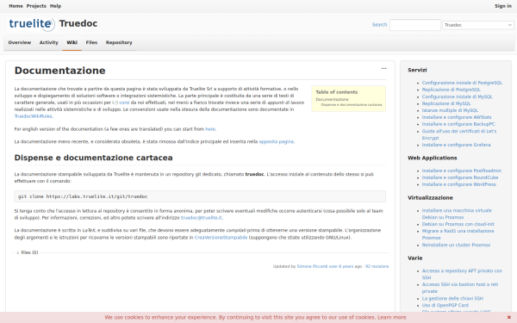The width and height of the screenshot is (517, 323).
Task: Open Installare e configurare BackupPC
Action: pyautogui.click(x=458, y=124)
